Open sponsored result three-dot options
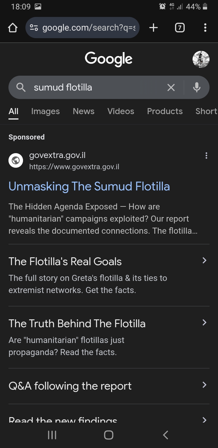Image resolution: width=218 pixels, height=448 pixels. tap(206, 156)
